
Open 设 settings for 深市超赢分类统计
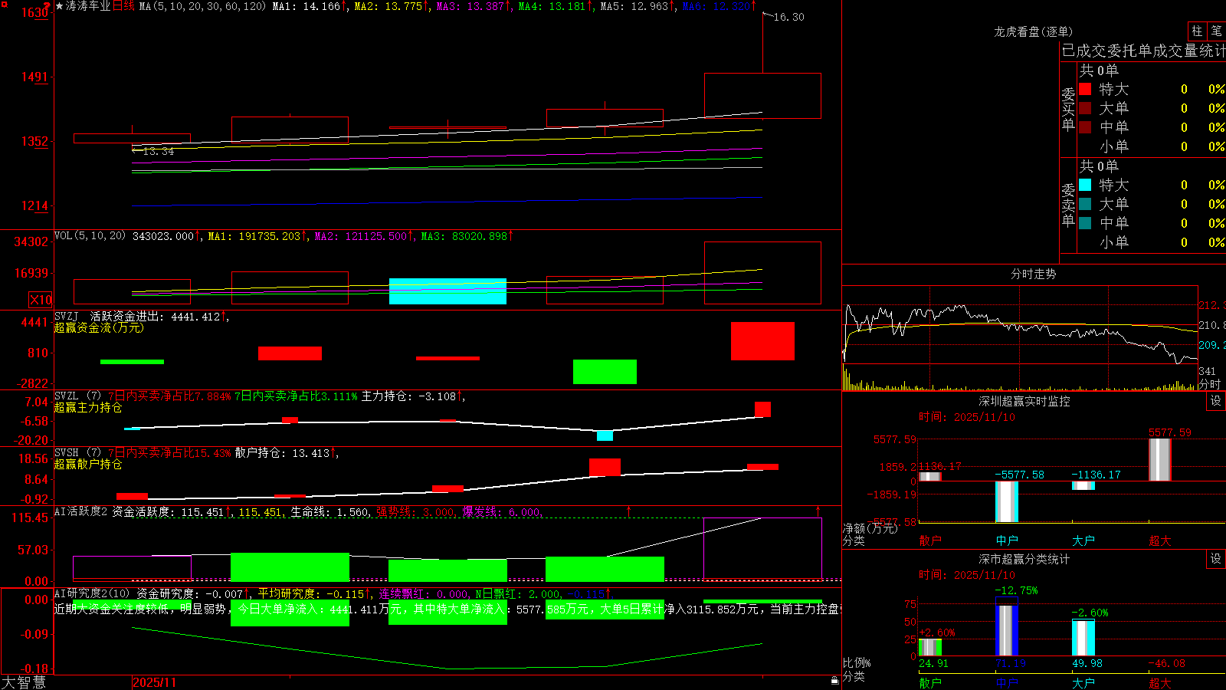(x=1216, y=559)
